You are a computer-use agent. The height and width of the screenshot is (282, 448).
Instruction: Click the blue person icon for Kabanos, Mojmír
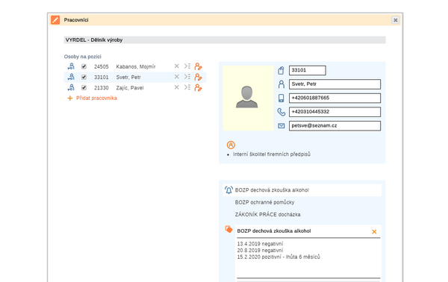click(x=71, y=66)
